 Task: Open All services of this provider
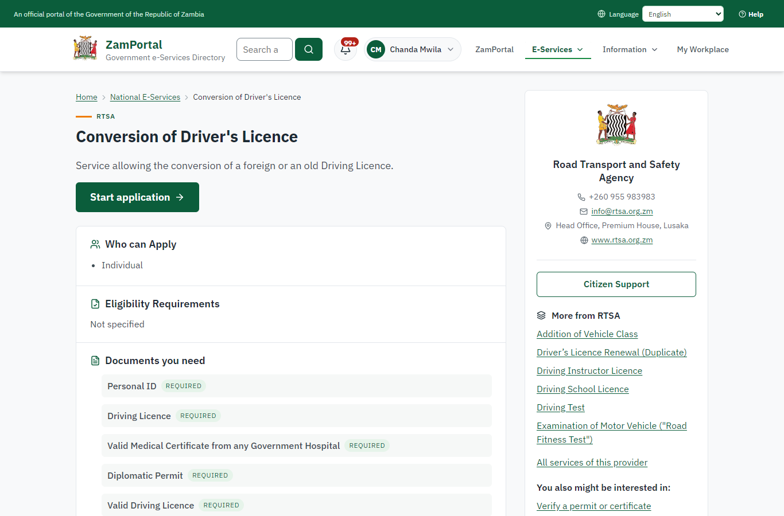coord(592,463)
